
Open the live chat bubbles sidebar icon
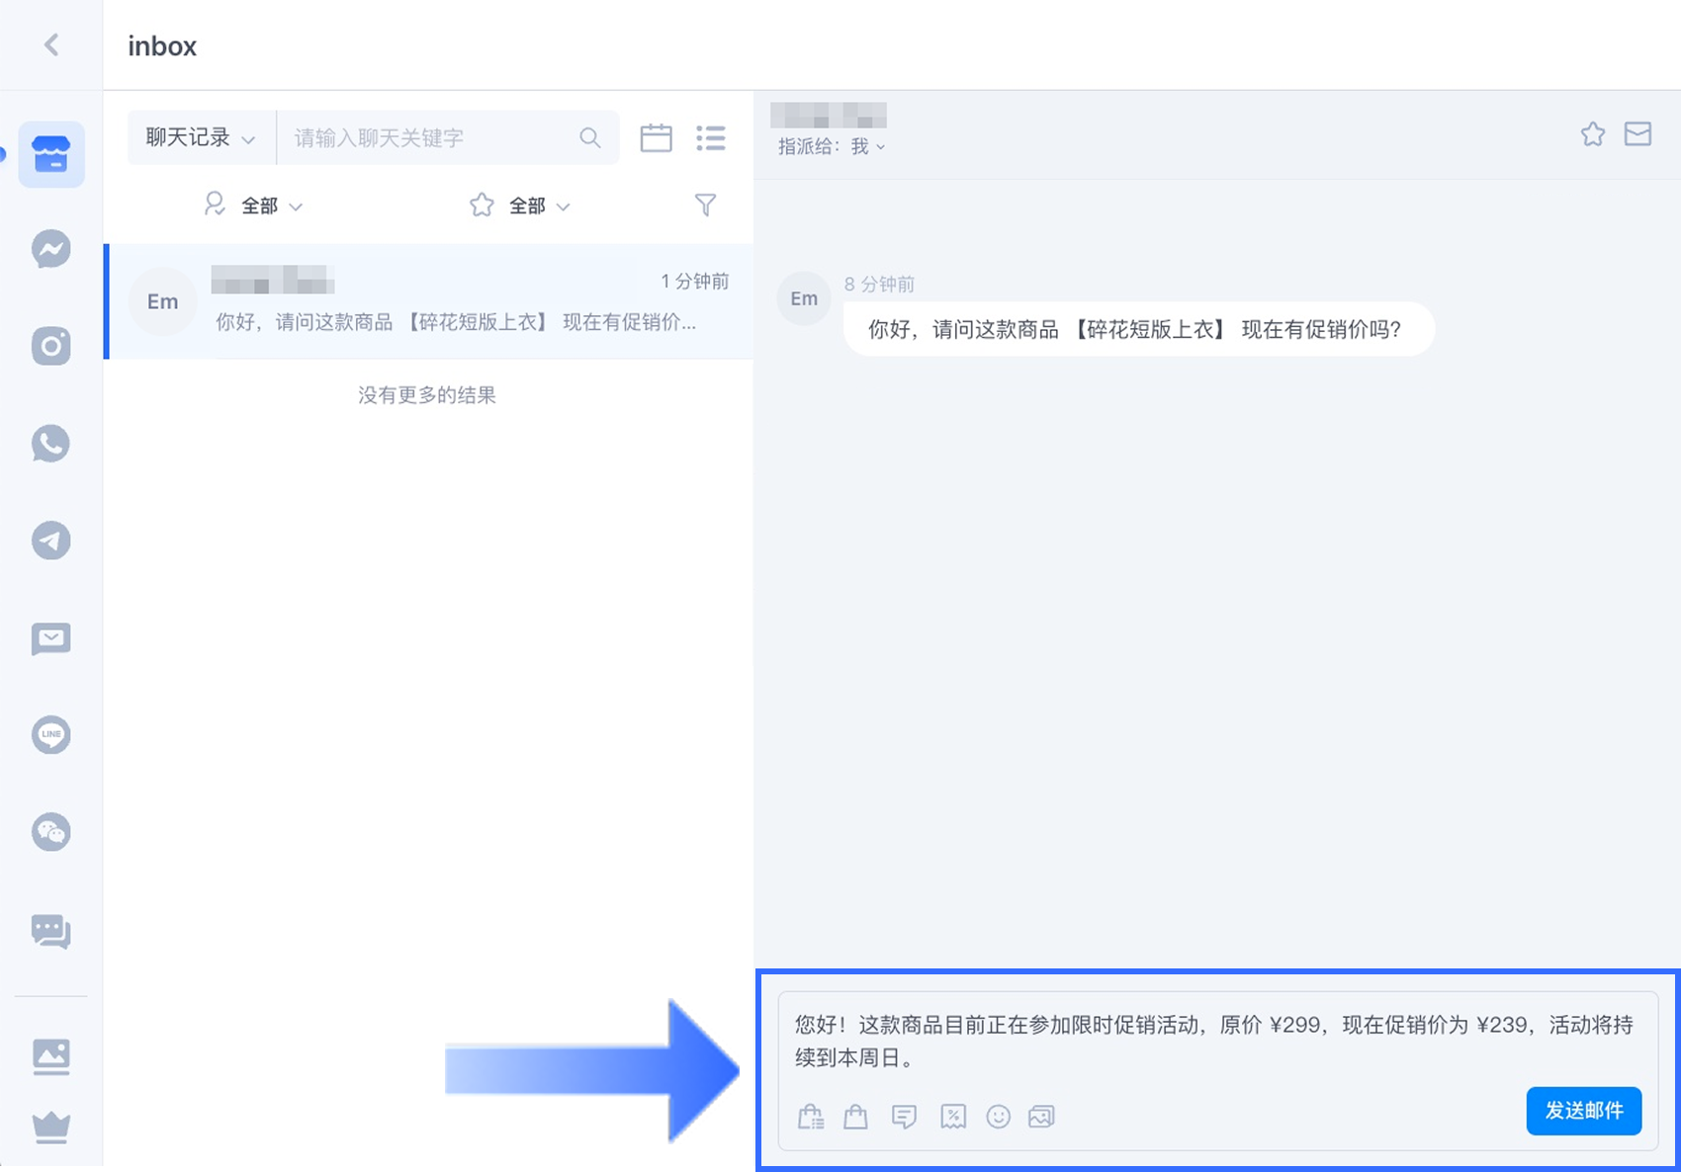51,930
